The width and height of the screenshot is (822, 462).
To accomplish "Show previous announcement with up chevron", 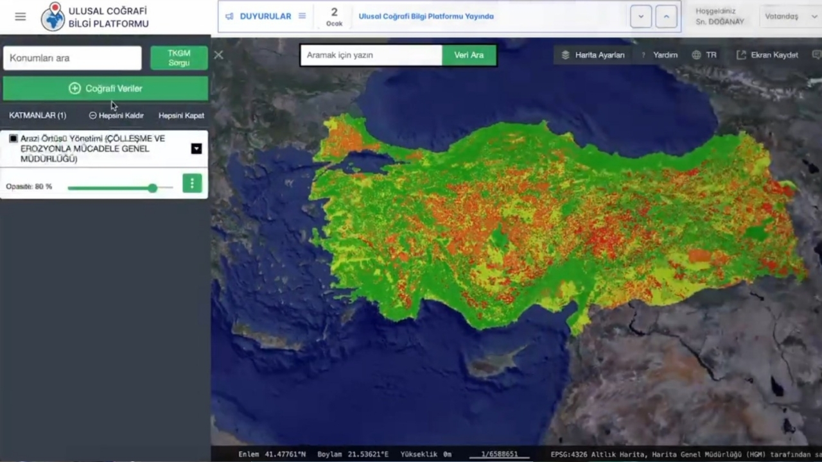I will coord(667,17).
